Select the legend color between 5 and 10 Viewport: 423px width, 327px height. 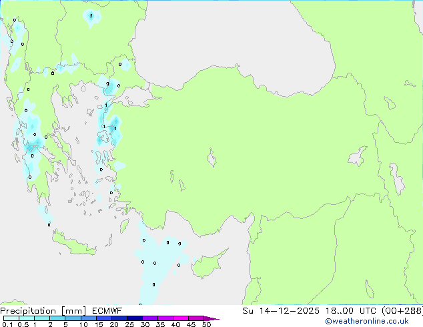(x=74, y=319)
